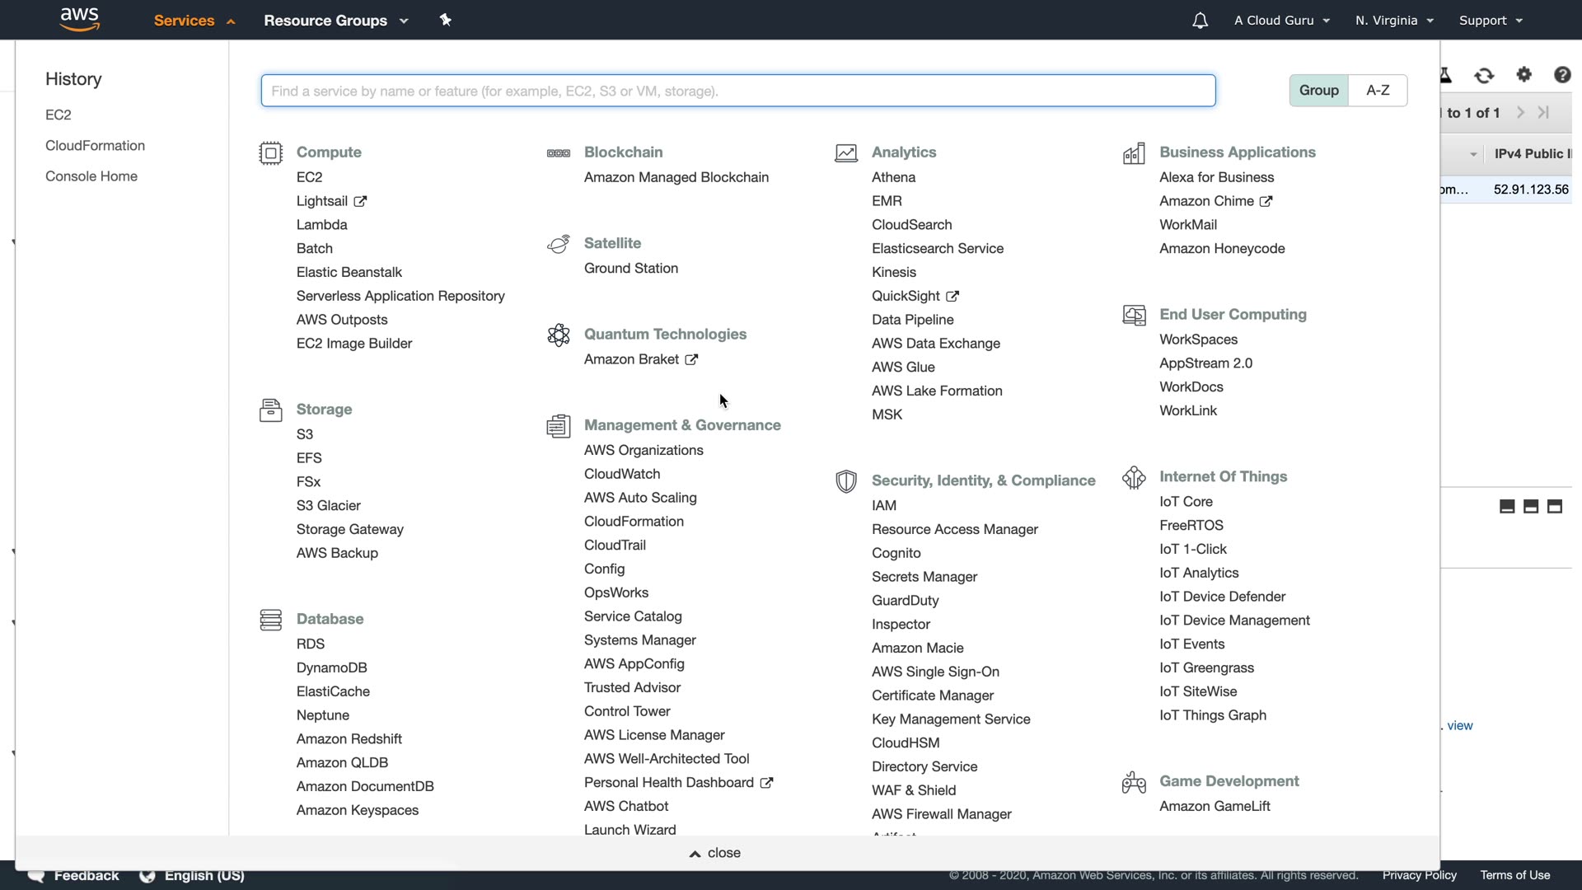Click the Compute category icon
This screenshot has height=890, width=1582.
pos(270,153)
